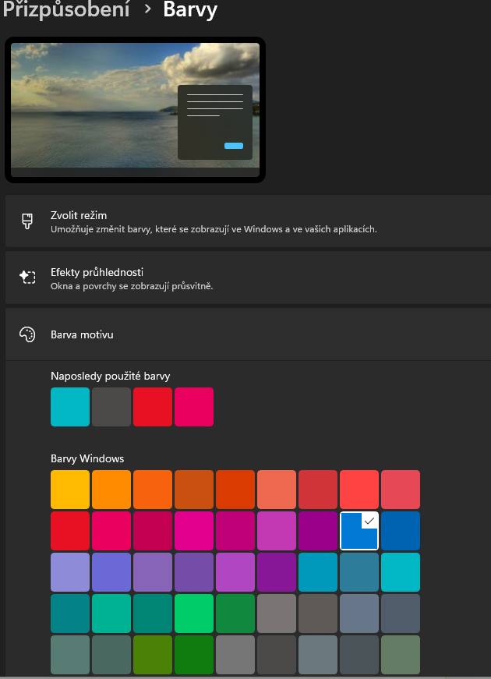Select the indigo blue swatch beside light lavender

(111, 572)
